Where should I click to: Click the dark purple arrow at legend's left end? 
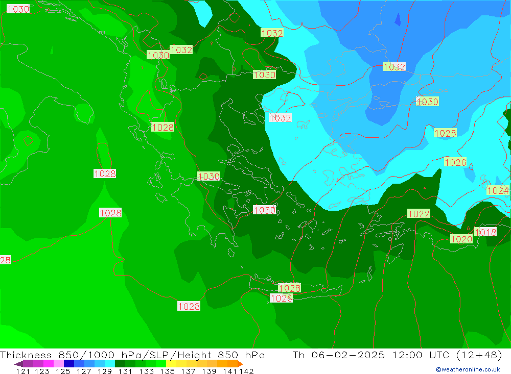coord(18,364)
